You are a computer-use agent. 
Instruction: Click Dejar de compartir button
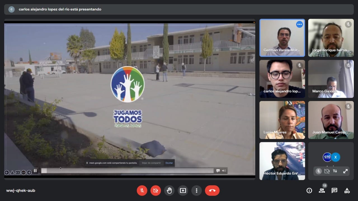click(151, 163)
